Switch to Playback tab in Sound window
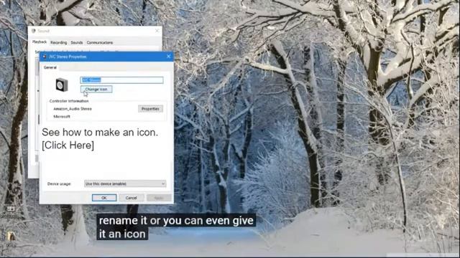This screenshot has height=258, width=460. 40,42
